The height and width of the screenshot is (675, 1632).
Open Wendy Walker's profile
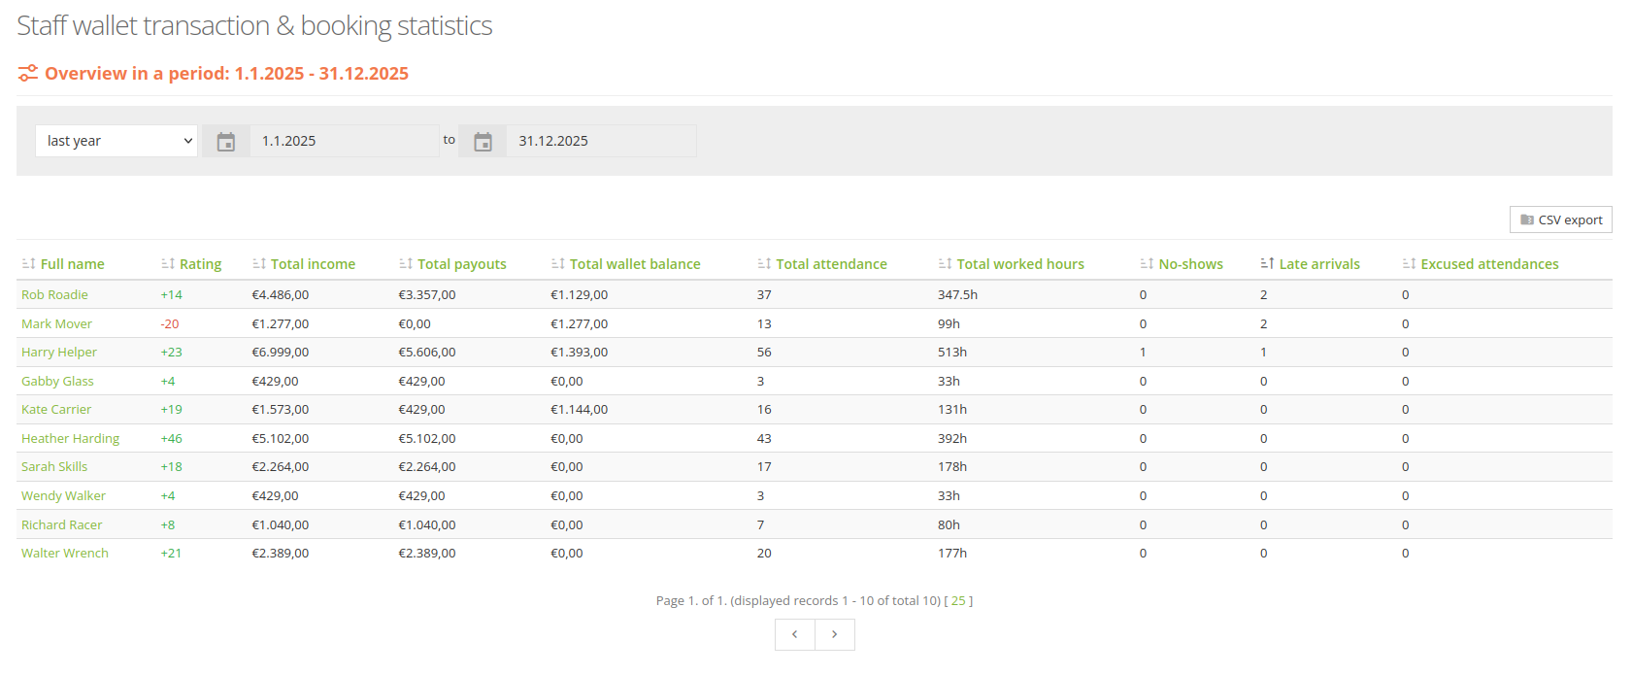(x=63, y=496)
